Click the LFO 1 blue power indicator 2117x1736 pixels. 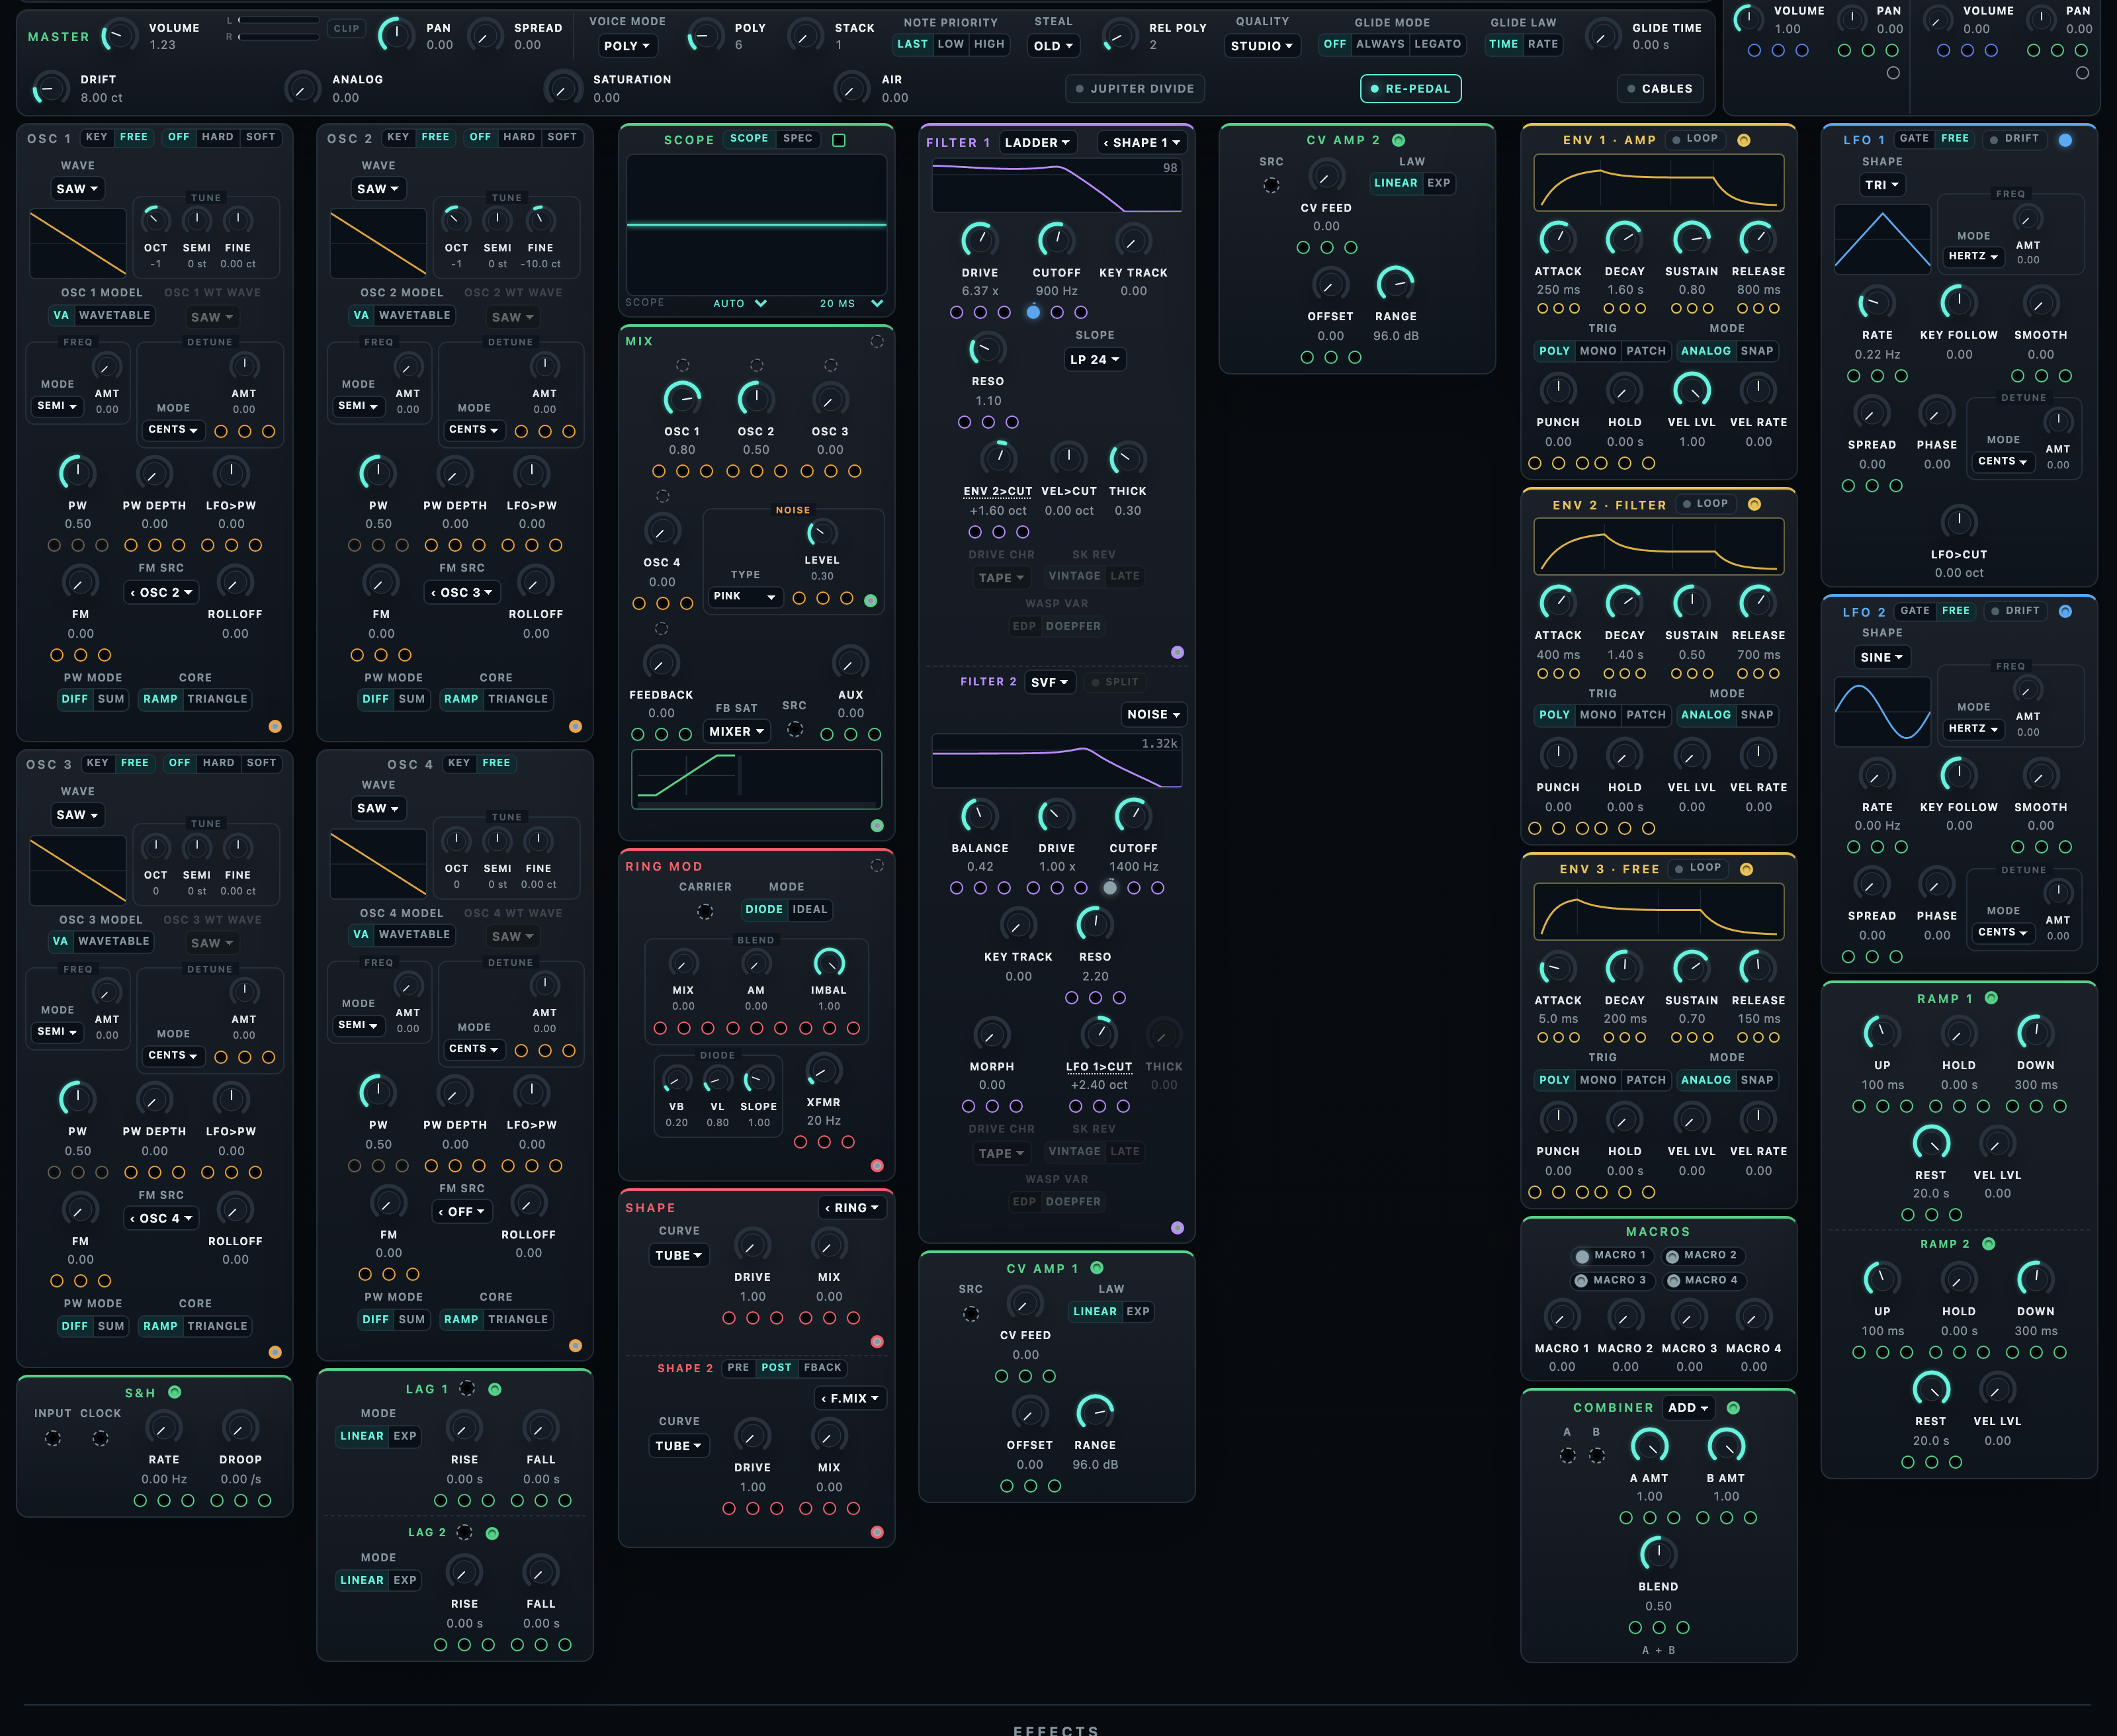click(x=2065, y=140)
